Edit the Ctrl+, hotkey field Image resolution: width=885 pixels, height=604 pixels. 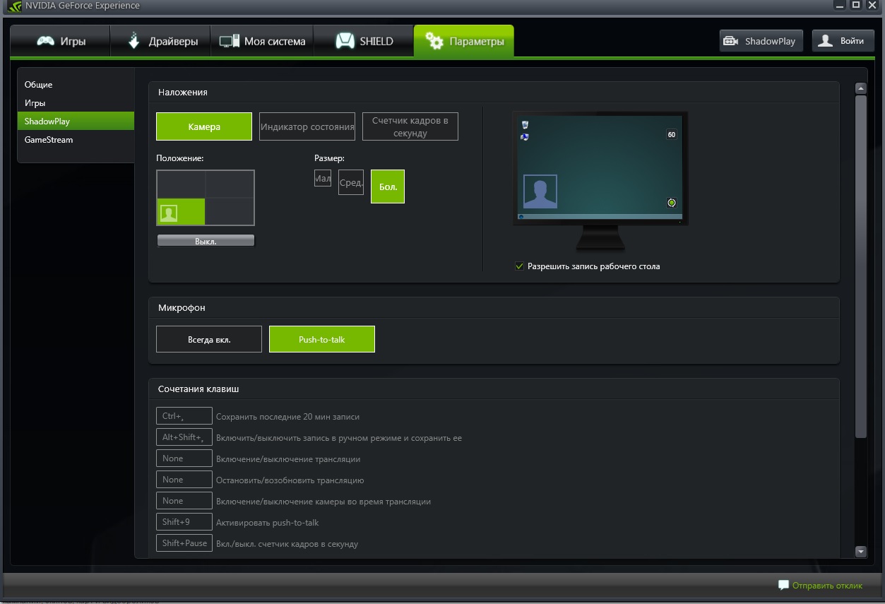(184, 416)
